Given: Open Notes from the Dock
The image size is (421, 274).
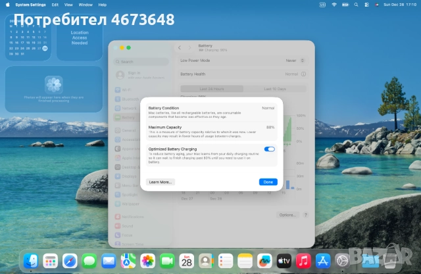Looking at the screenshot, I should [x=245, y=261].
